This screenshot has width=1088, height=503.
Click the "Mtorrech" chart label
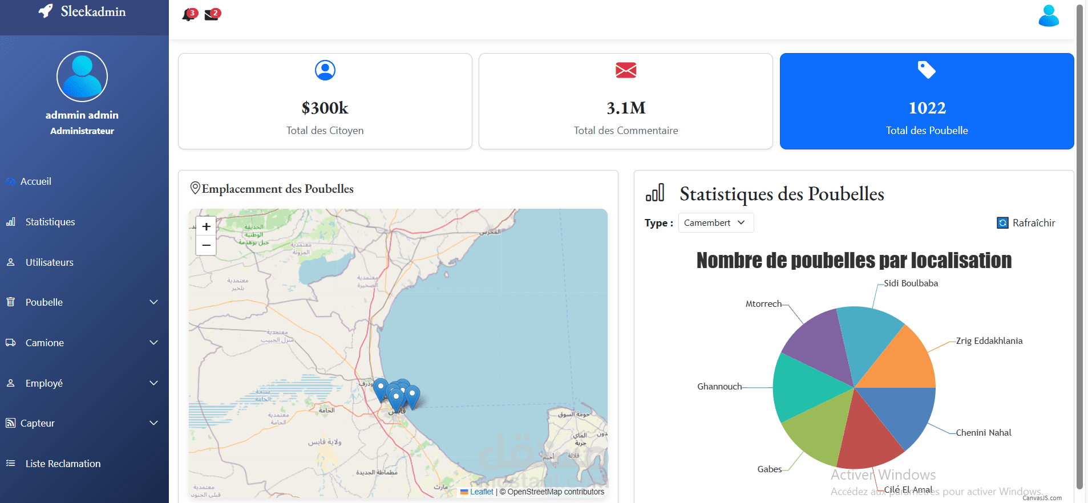click(x=763, y=304)
